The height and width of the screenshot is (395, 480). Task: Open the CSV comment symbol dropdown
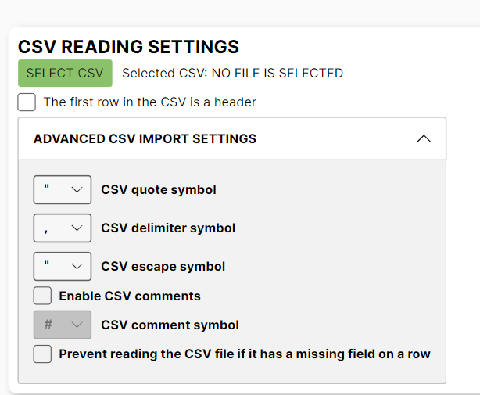(x=62, y=325)
